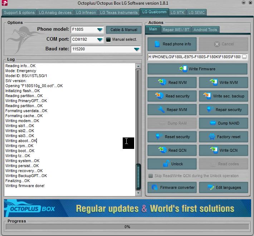254x236 pixels.
Task: Enable the Manual select checkbox
Action: [x=108, y=39]
